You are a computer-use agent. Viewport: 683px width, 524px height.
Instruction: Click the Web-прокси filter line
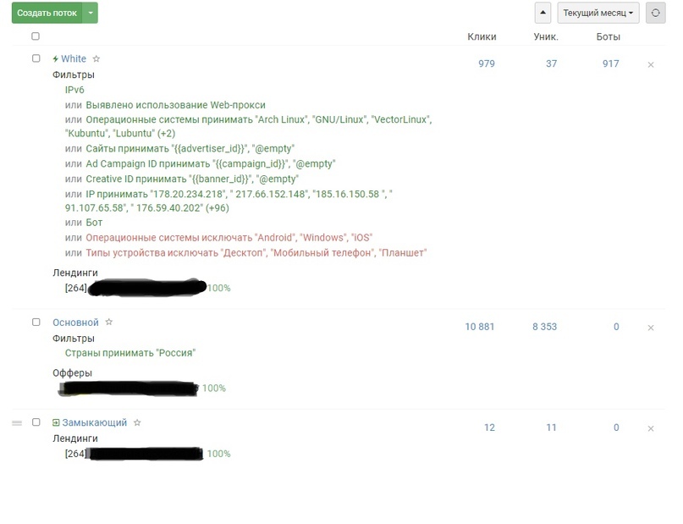point(175,105)
